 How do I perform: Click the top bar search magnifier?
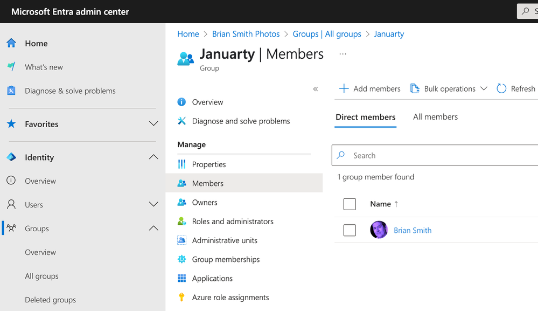click(x=525, y=11)
